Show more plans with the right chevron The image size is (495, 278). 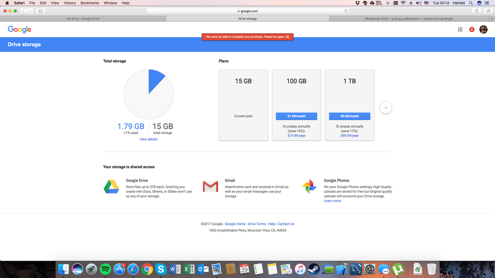click(x=385, y=108)
